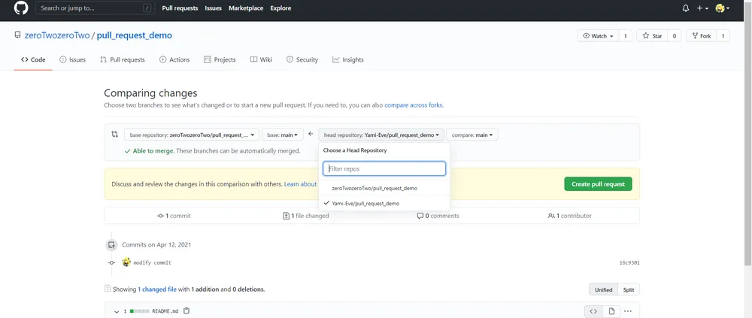The width and height of the screenshot is (752, 318).
Task: Switch to the repository Pull requests tab
Action: pos(123,60)
